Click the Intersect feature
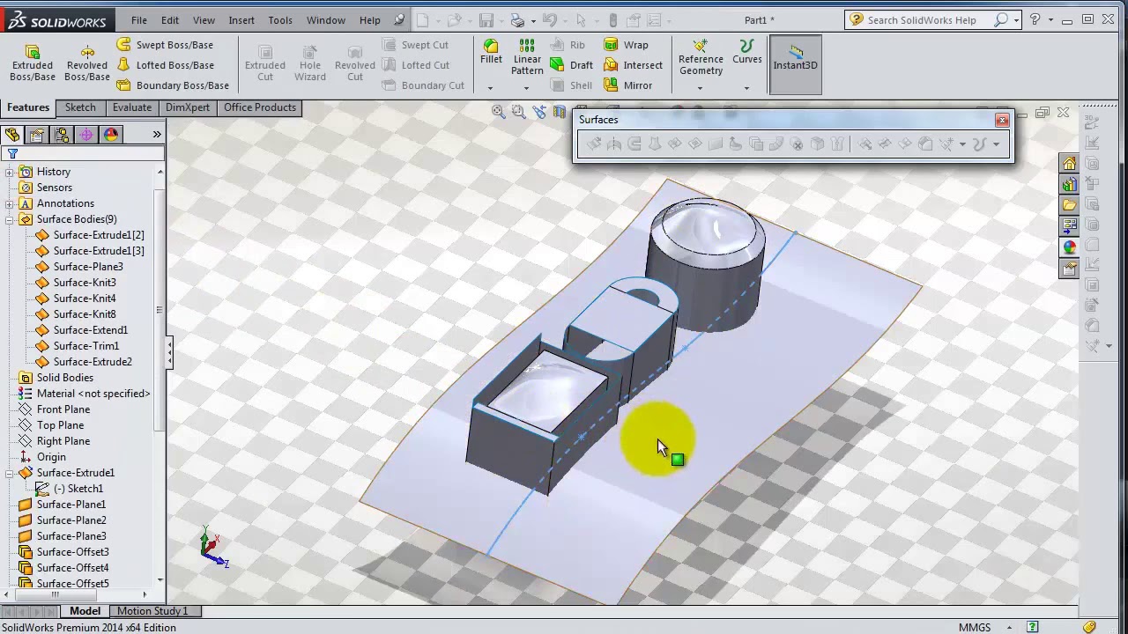This screenshot has height=634, width=1128. coord(633,65)
